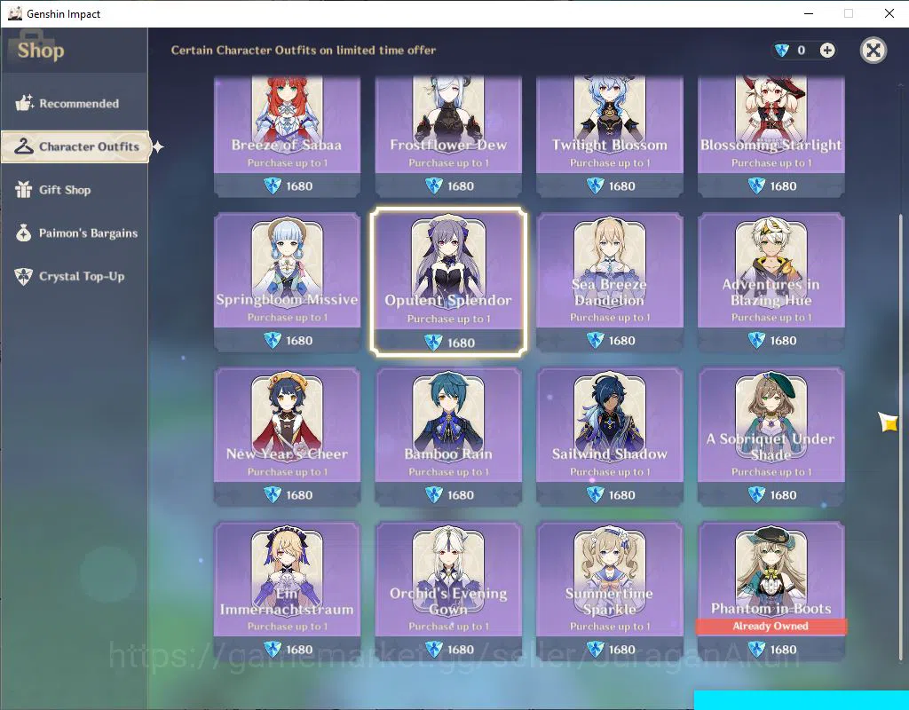Select the Orchid's Evening Gown outfit card
Viewport: 909px width, 710px height.
tap(448, 591)
